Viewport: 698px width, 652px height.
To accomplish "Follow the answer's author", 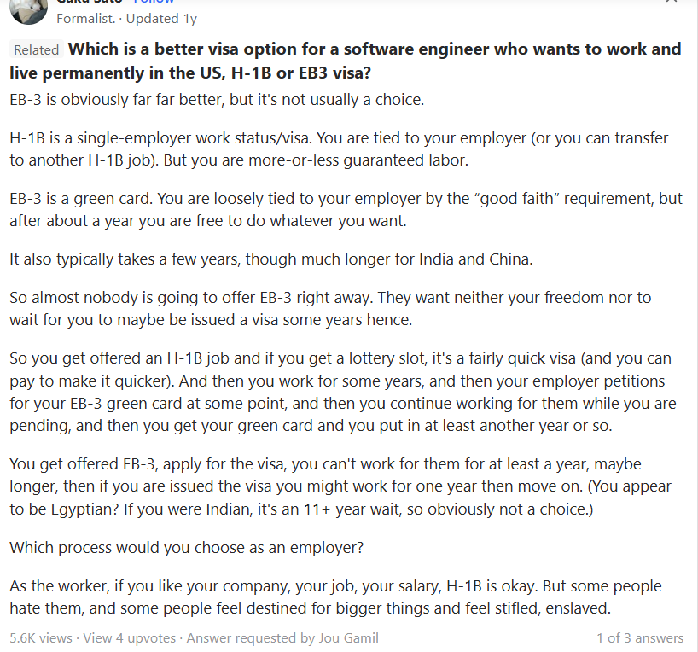I will (x=159, y=3).
